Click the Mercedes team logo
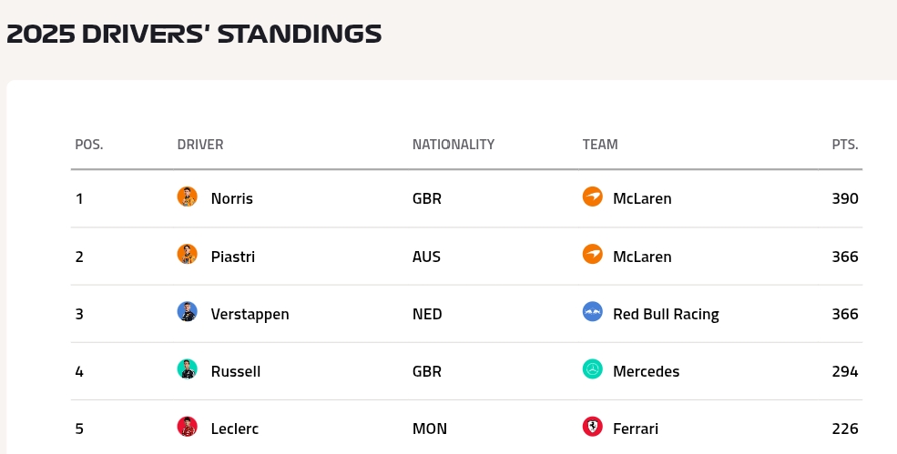The height and width of the screenshot is (454, 897). coord(593,369)
